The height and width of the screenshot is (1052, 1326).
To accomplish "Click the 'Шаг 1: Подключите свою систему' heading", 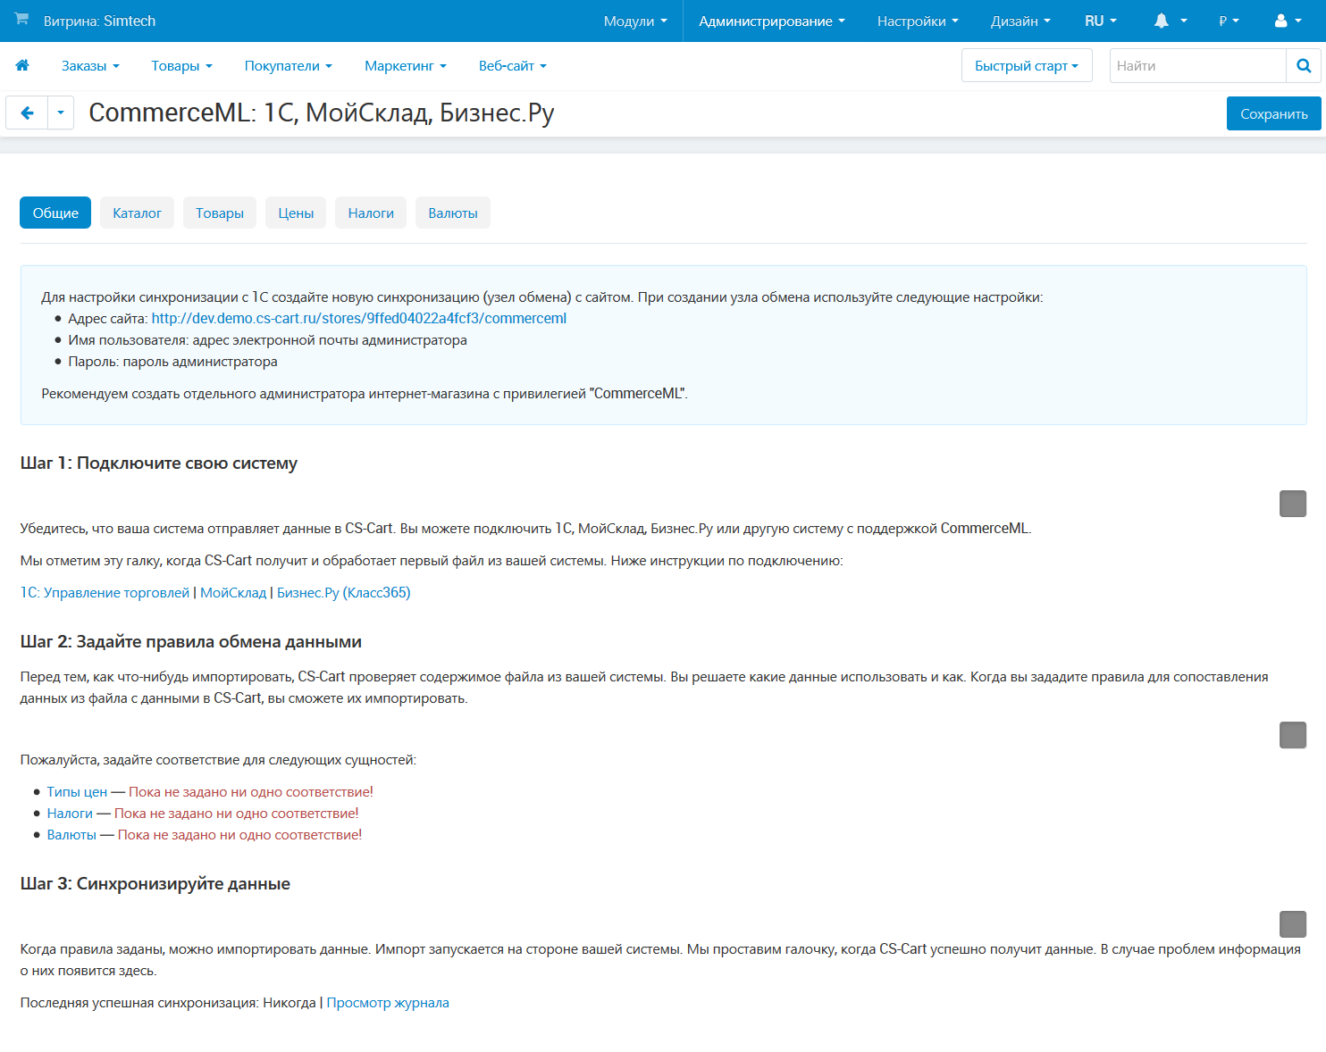I will point(159,463).
